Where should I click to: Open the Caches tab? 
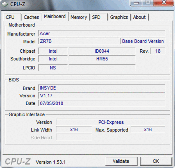click(x=31, y=17)
